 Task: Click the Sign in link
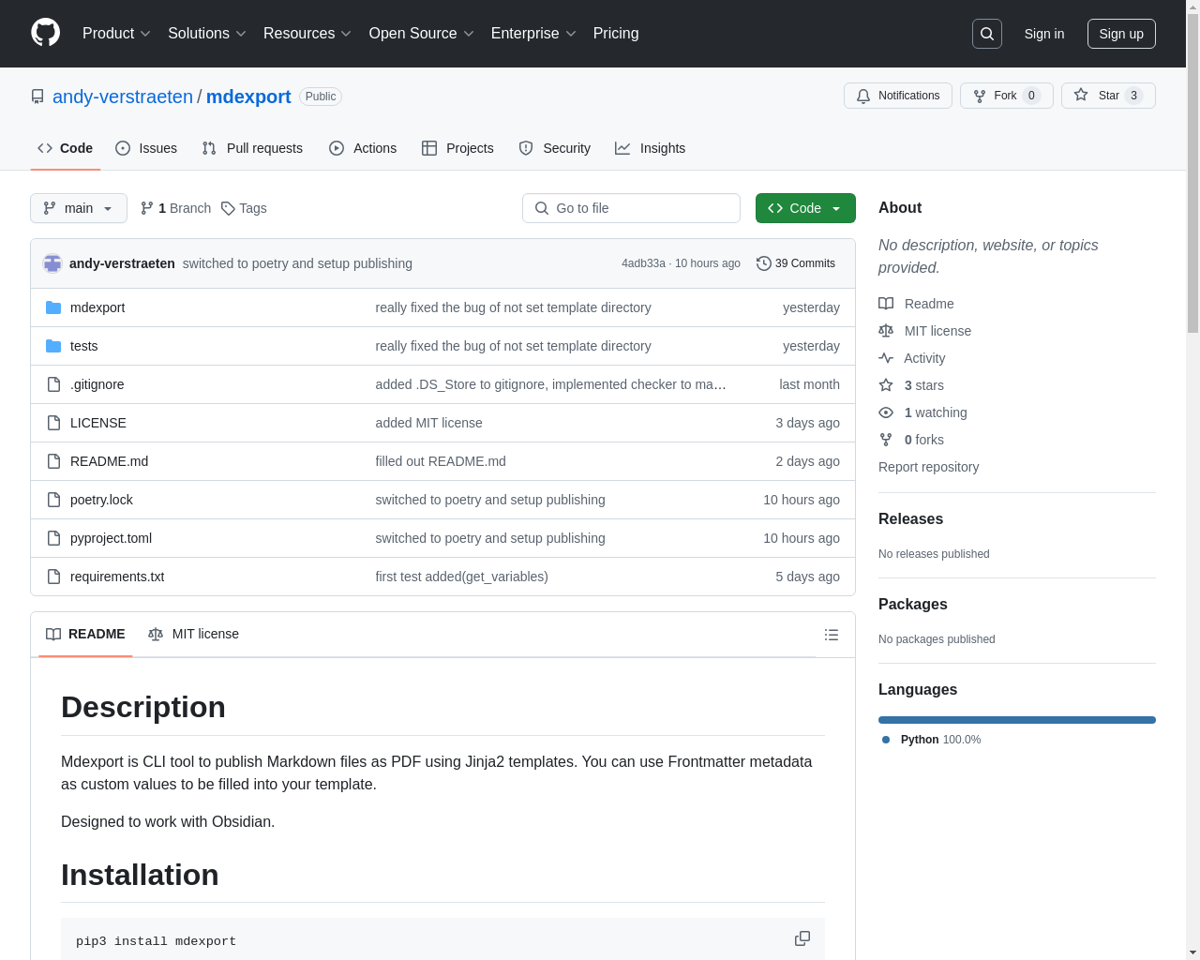[1044, 34]
